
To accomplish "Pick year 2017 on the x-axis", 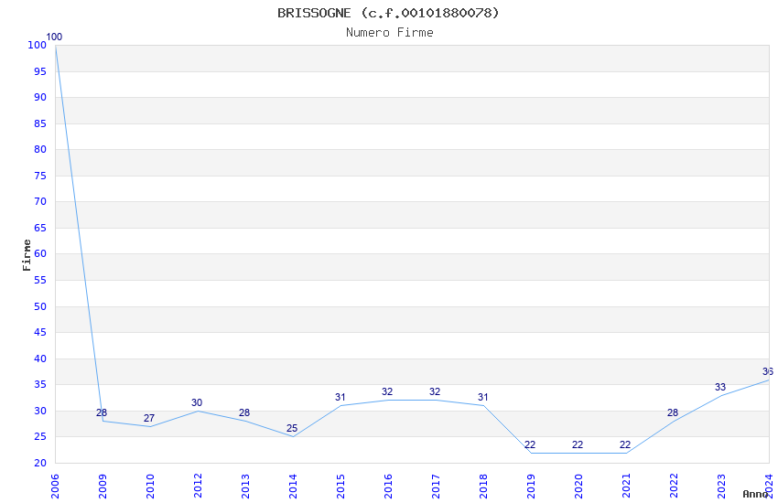I will tap(436, 486).
